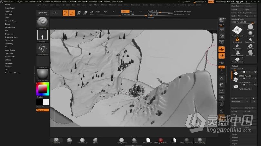The image size is (261, 146).
Task: Expand the Undo History section
Action: (x=10, y=50)
